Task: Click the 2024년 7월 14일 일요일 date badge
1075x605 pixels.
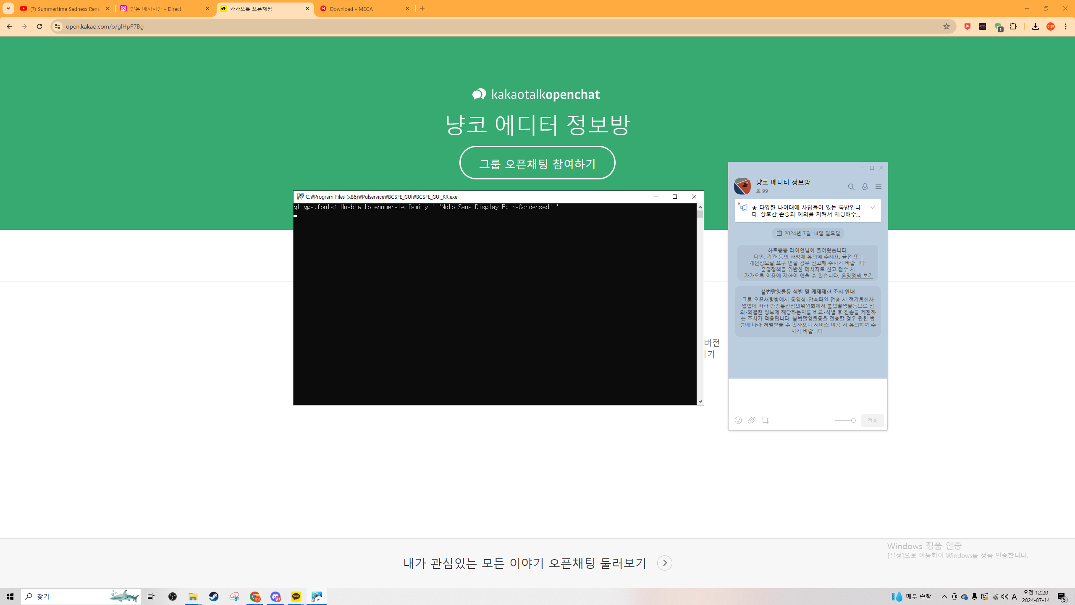Action: 808,233
